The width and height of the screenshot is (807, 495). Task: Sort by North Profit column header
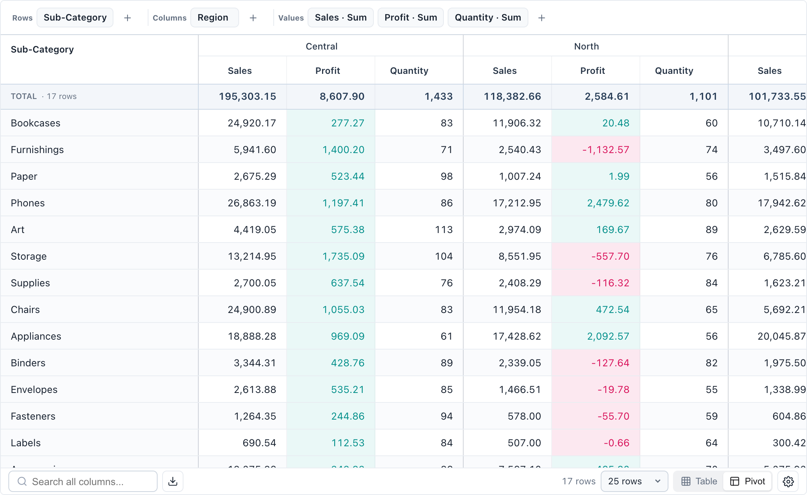point(593,71)
